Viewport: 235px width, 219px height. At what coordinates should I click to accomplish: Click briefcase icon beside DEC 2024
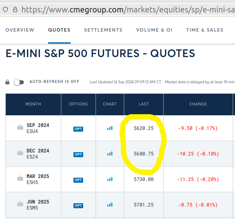(x=20, y=153)
